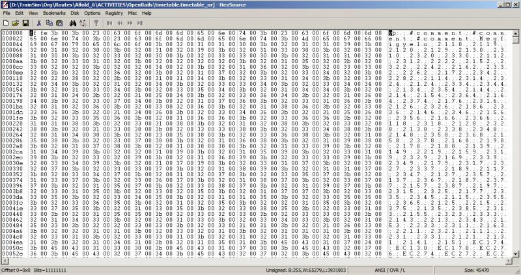Maximize the HexSource window
The image size is (521, 275).
(507, 5)
